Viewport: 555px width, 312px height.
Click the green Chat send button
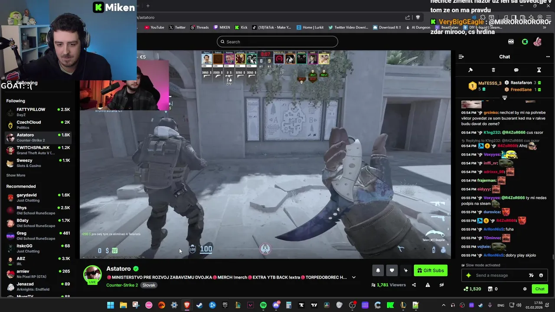(540, 289)
